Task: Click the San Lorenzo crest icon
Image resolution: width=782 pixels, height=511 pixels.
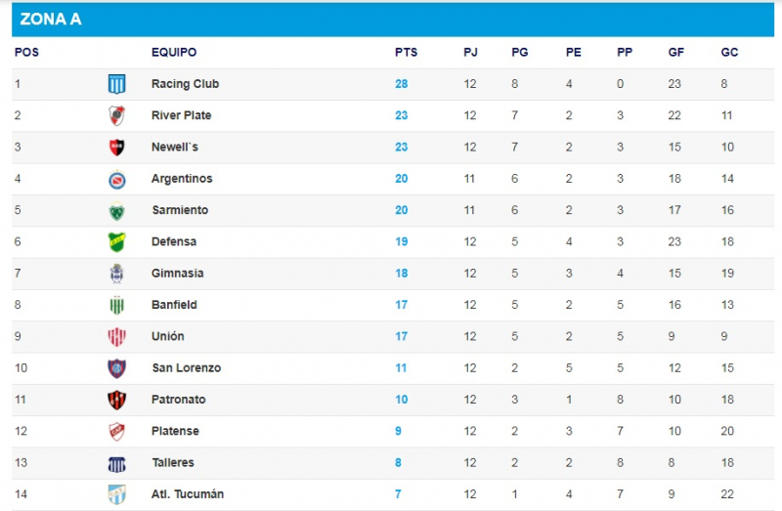Action: [116, 368]
